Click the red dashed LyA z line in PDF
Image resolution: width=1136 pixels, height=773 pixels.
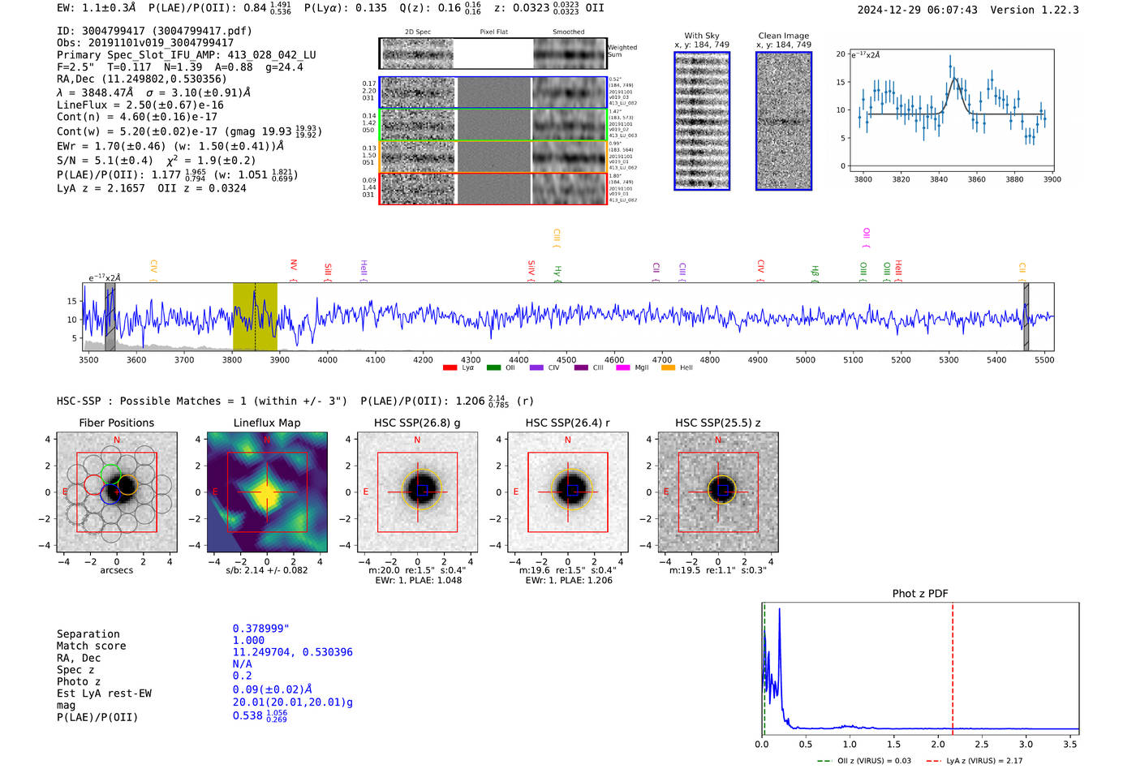[x=953, y=669]
